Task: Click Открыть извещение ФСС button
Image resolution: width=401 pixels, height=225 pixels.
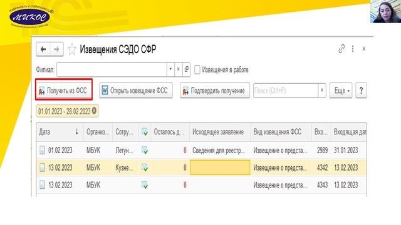Action: pyautogui.click(x=136, y=91)
